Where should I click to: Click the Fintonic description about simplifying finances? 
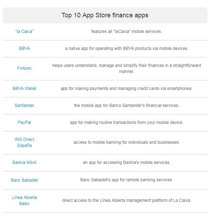(x=127, y=68)
